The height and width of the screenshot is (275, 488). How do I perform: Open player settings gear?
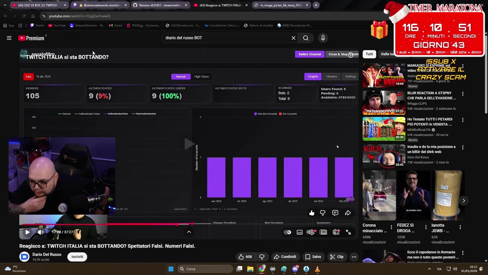click(311, 232)
